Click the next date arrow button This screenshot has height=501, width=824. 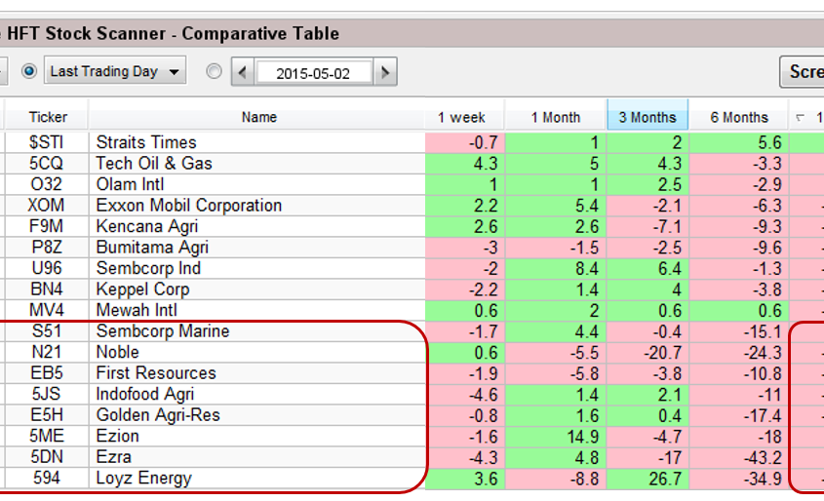[x=386, y=72]
